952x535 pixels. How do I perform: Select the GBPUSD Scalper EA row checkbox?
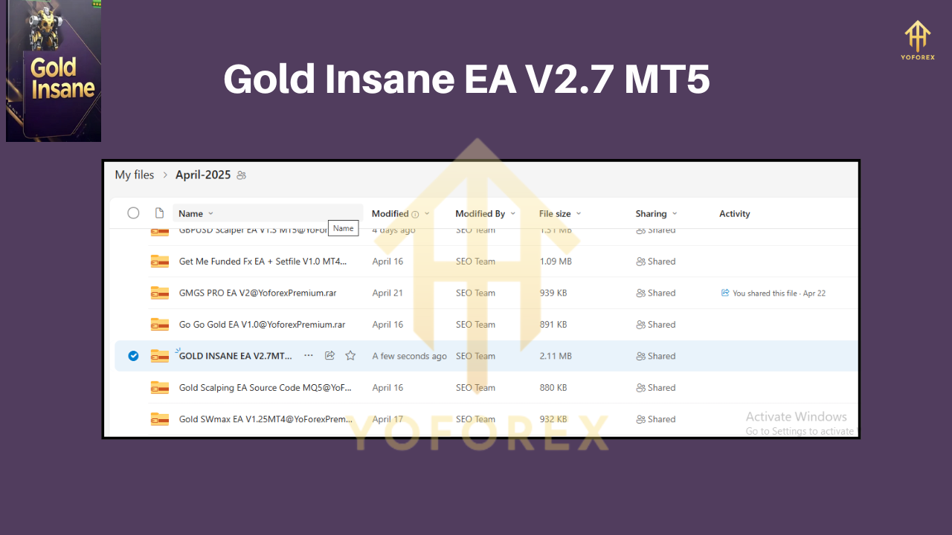pos(133,230)
